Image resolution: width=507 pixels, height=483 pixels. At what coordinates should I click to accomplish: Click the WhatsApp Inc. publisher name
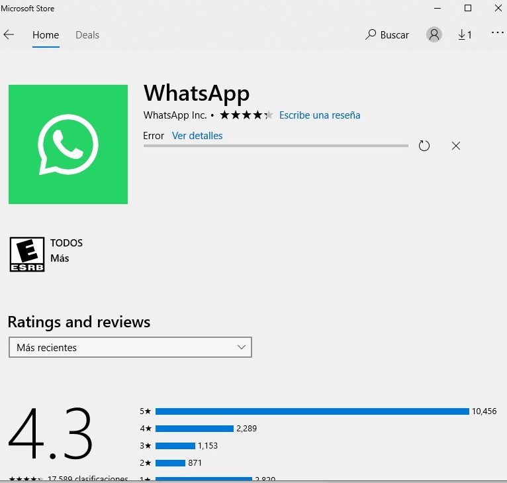click(175, 115)
